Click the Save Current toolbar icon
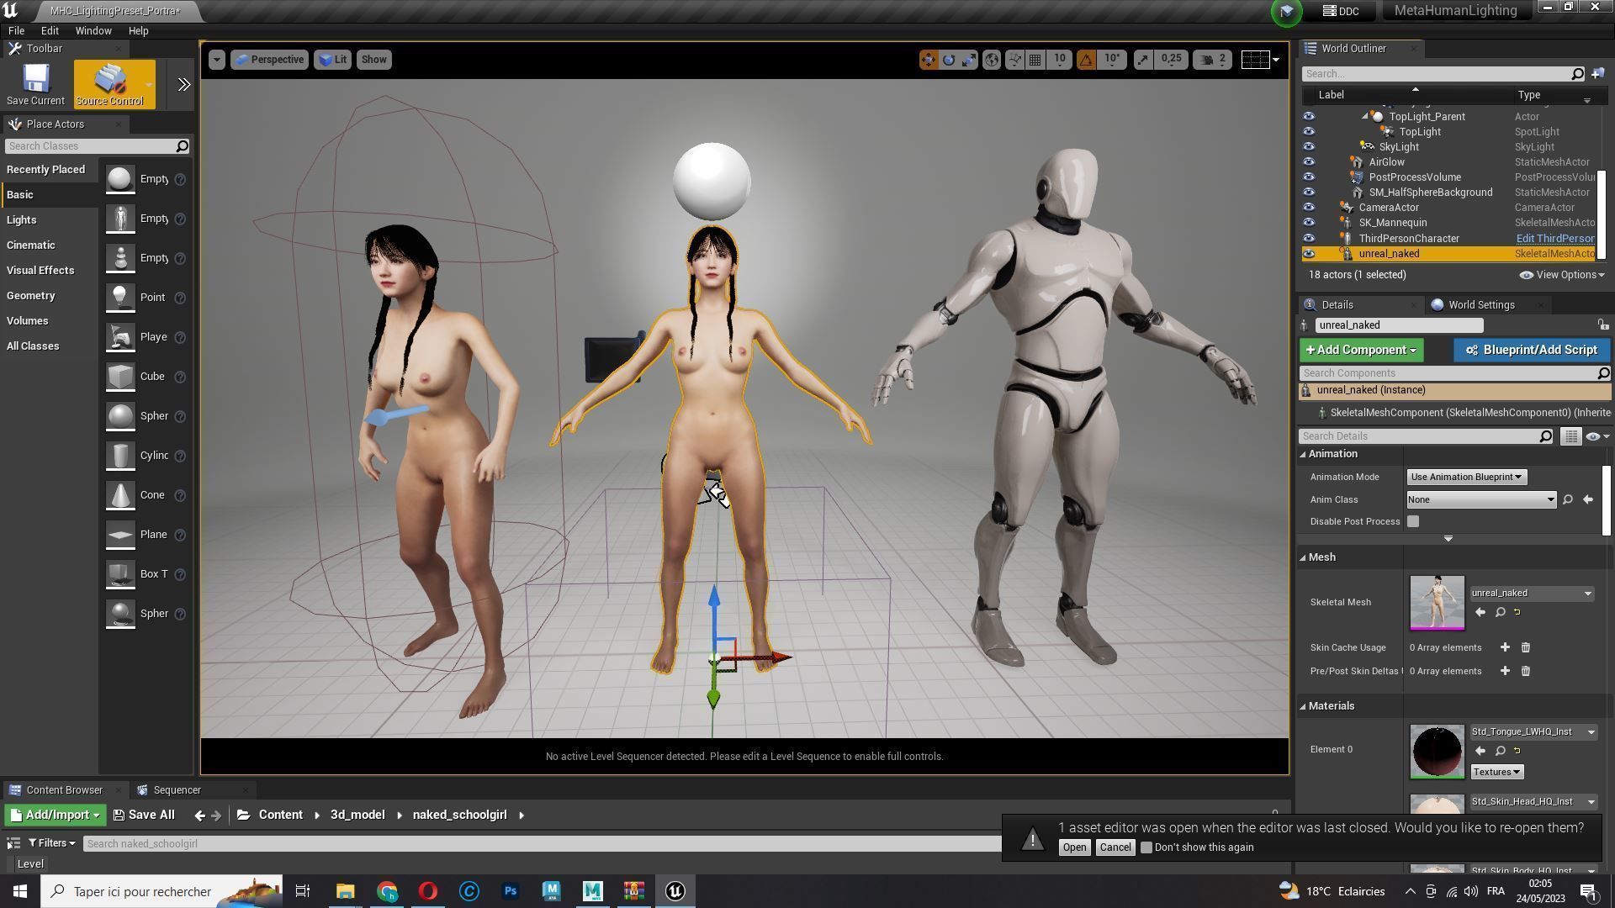The height and width of the screenshot is (908, 1615). point(35,83)
